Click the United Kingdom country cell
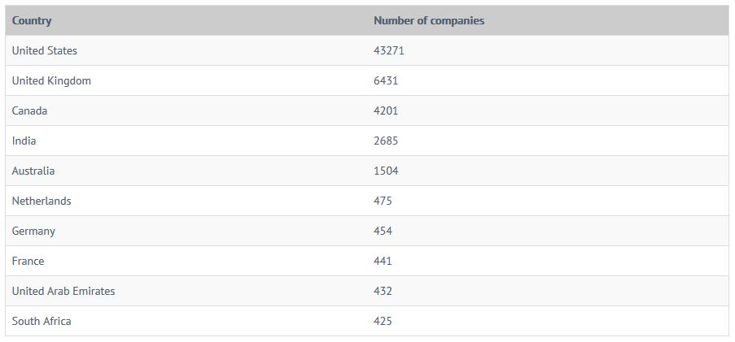Screen dimensions: 735x342 coord(51,80)
